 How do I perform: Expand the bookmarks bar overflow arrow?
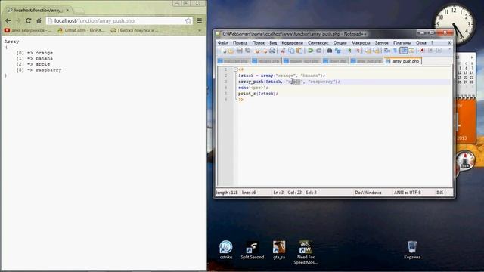(200, 30)
